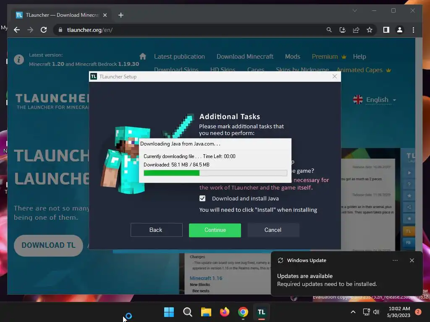Open the Chrome side panel icon

tap(386, 30)
